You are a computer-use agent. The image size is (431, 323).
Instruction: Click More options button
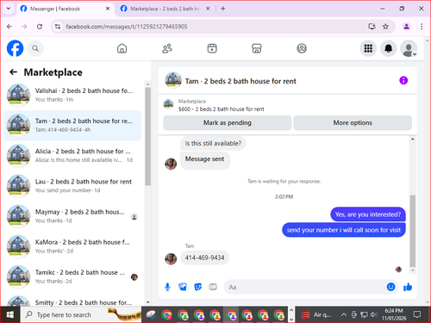coord(353,123)
